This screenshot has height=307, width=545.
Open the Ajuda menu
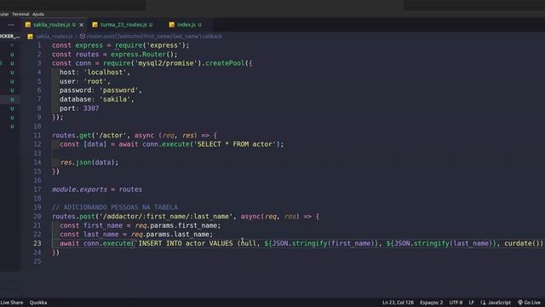38,14
